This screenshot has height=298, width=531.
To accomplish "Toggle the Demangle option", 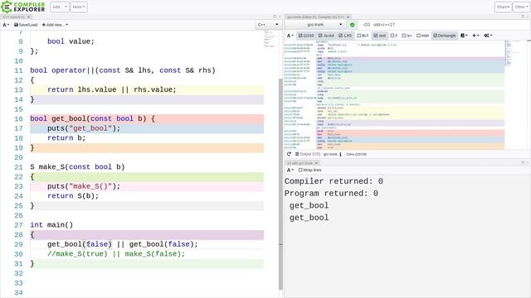I will coord(445,36).
